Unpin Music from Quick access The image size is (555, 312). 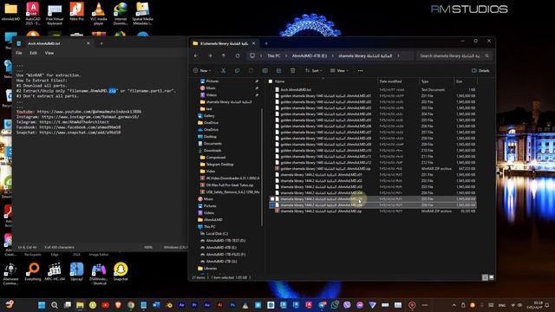pos(257,88)
